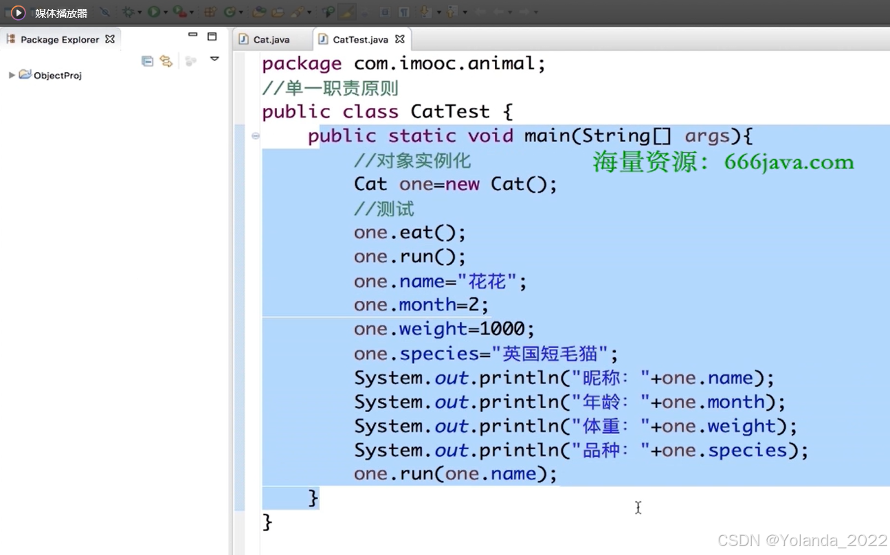
Task: Click the '//单一职责原则' comment
Action: [x=331, y=88]
